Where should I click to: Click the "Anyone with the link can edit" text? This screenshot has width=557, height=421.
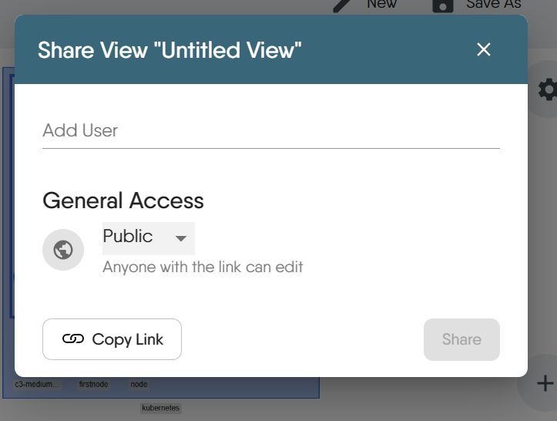coord(203,268)
